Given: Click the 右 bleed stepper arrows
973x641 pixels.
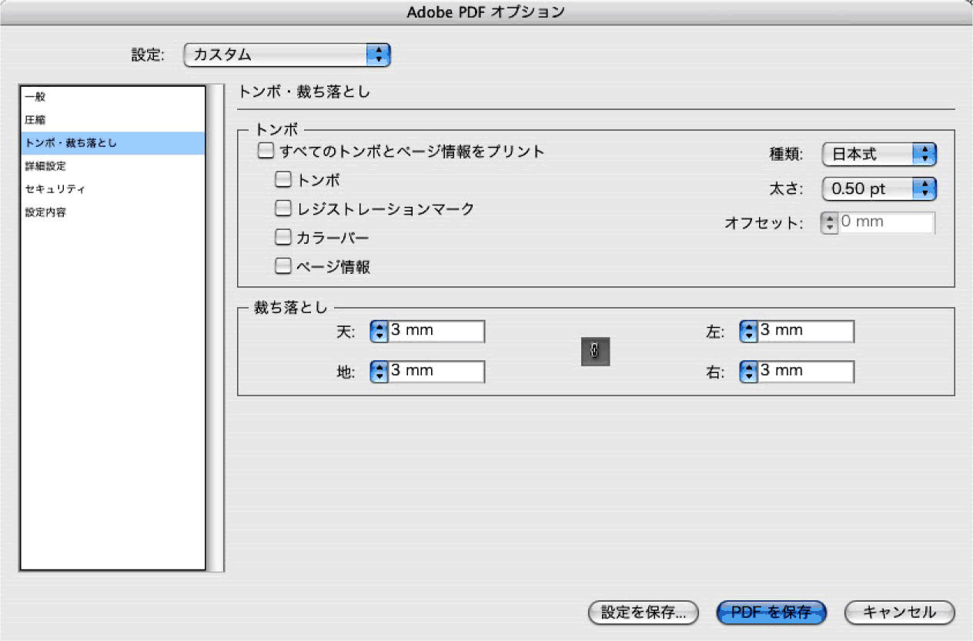Looking at the screenshot, I should click(x=747, y=372).
